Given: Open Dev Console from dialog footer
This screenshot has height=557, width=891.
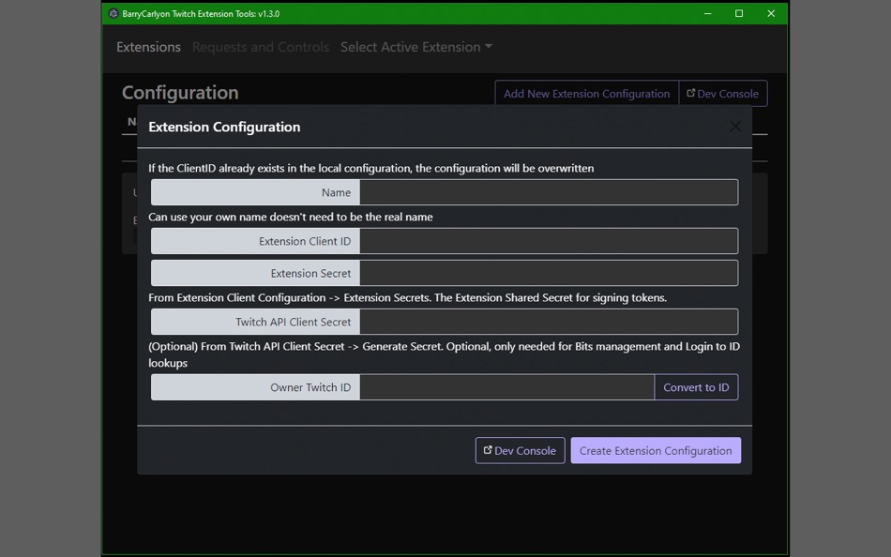Looking at the screenshot, I should (x=520, y=450).
